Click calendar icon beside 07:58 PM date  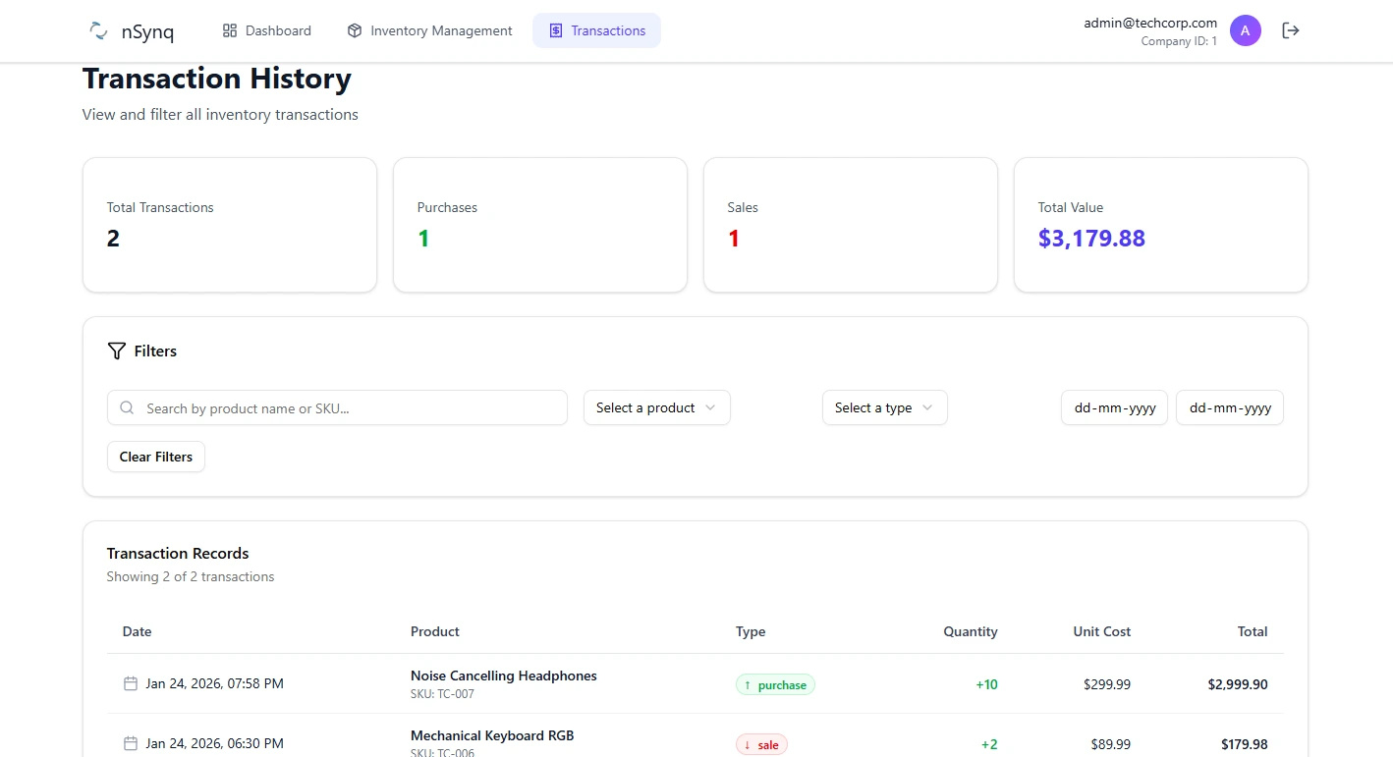click(x=130, y=683)
